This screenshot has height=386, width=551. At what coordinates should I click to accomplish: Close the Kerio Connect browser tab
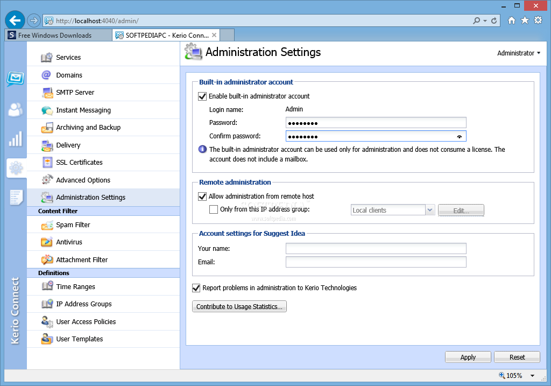point(214,35)
